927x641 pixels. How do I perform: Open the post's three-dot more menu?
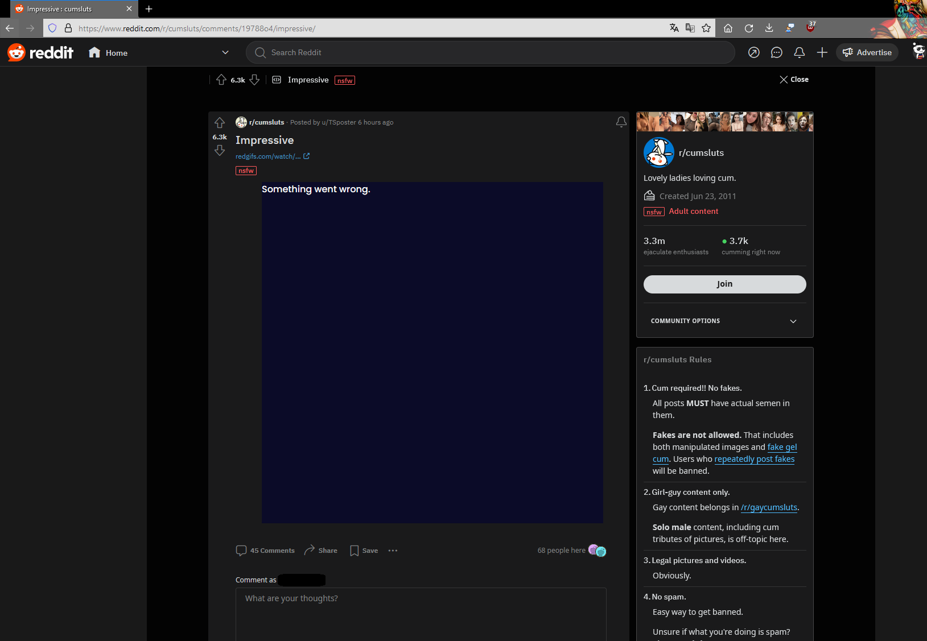(393, 551)
